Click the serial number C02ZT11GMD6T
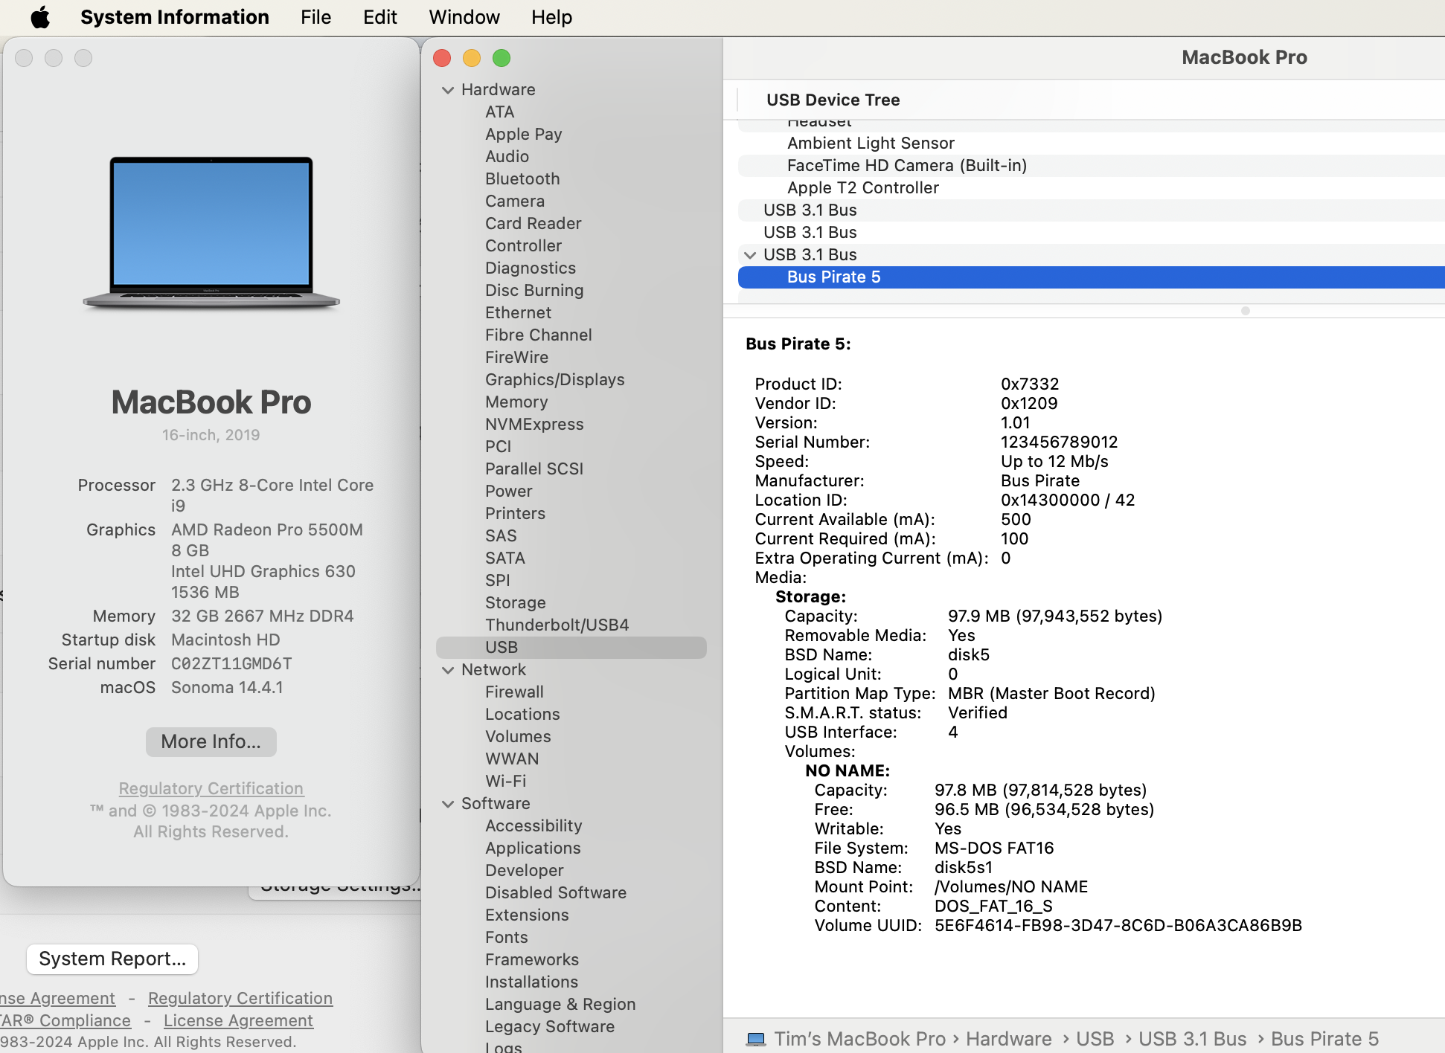Viewport: 1445px width, 1053px height. (x=231, y=663)
